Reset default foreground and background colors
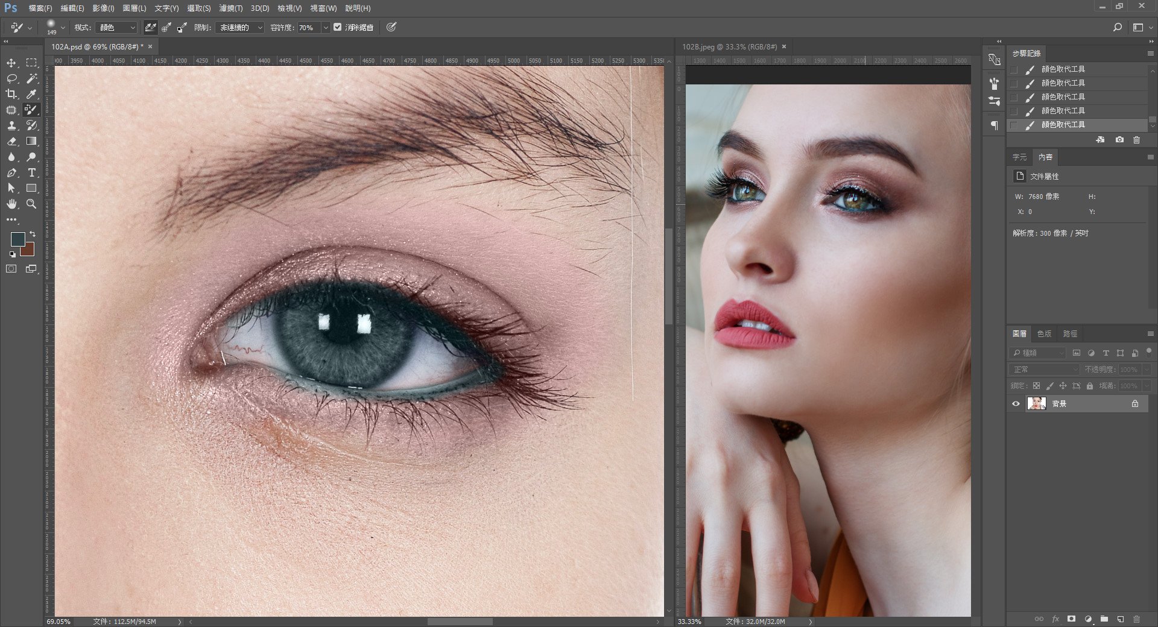This screenshot has height=627, width=1158. coord(13,254)
